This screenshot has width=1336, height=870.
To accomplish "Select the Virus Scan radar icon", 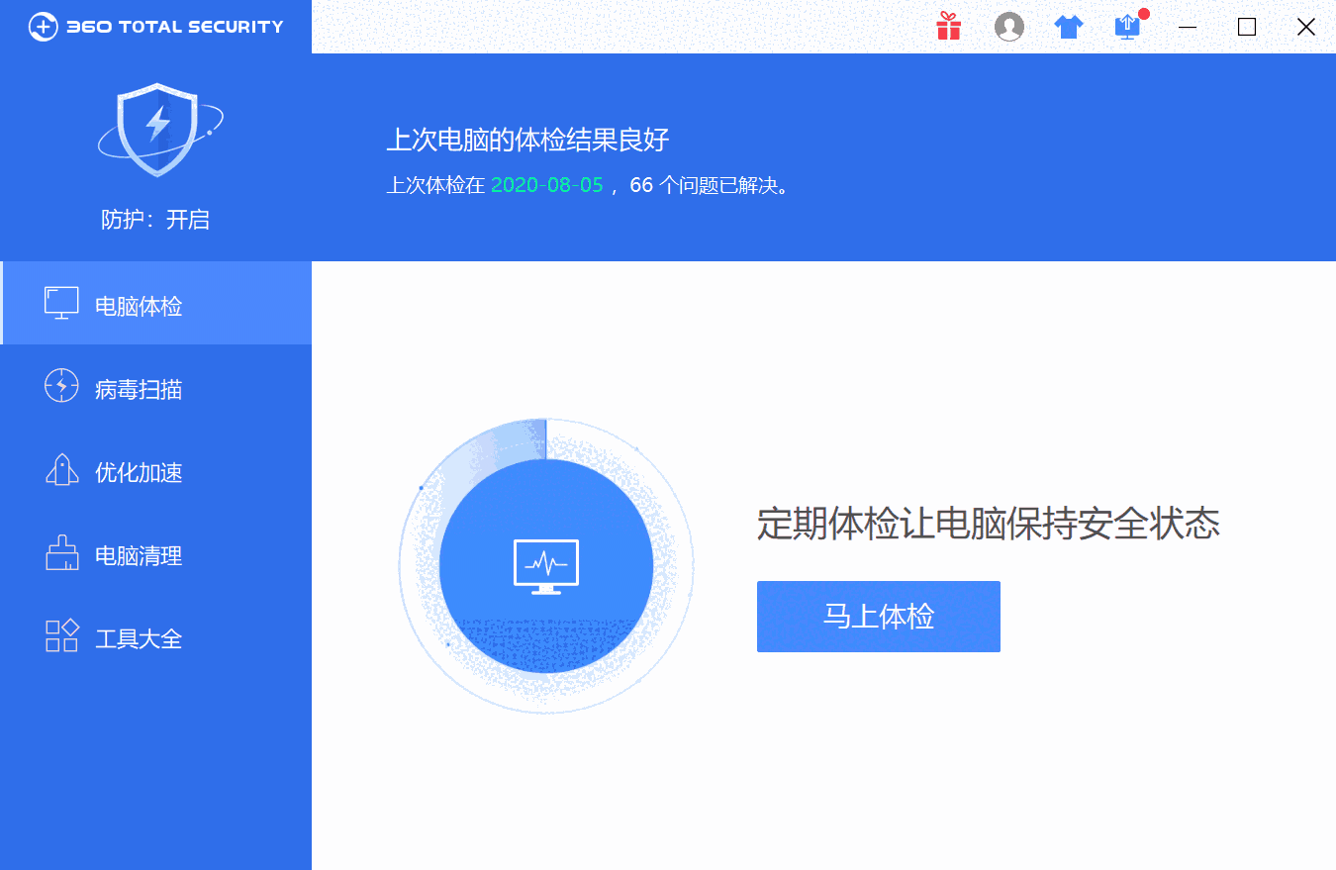I will click(x=61, y=387).
